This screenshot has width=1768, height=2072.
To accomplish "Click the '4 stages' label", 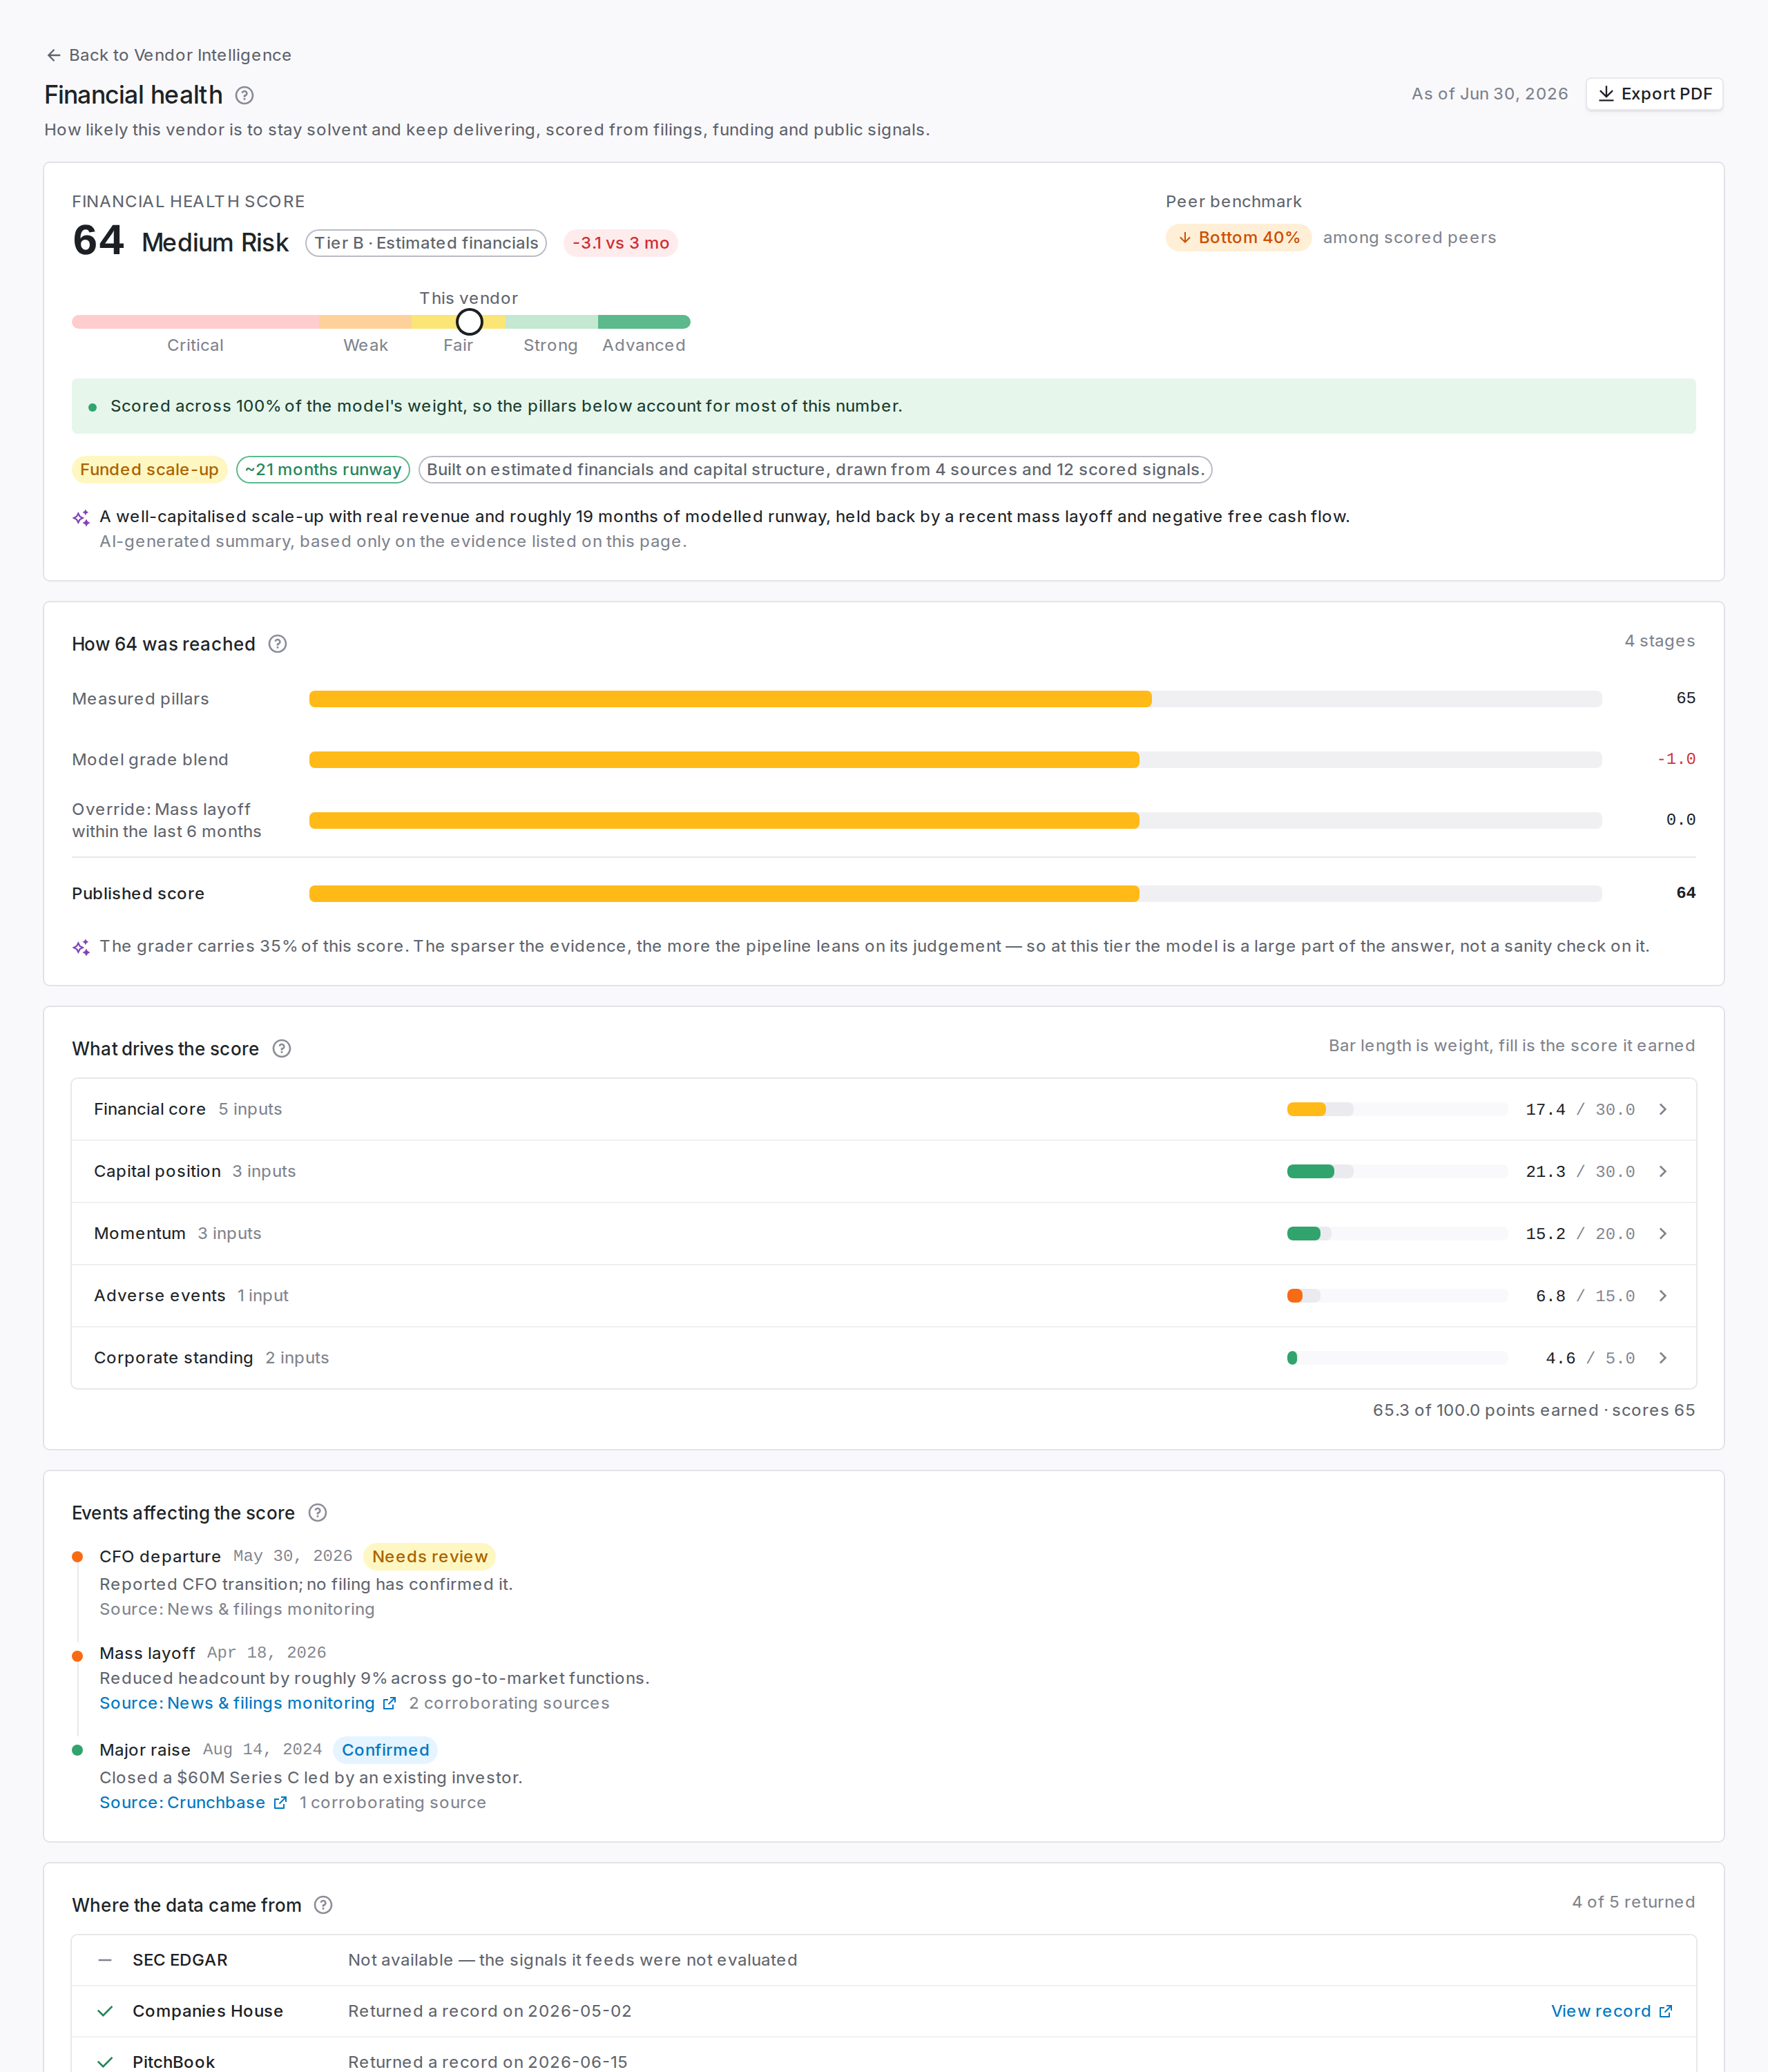I will pyautogui.click(x=1659, y=641).
